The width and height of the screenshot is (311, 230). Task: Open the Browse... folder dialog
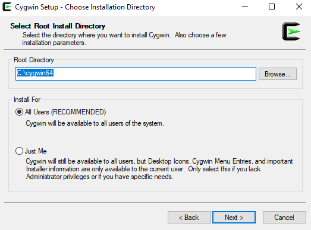pyautogui.click(x=278, y=74)
